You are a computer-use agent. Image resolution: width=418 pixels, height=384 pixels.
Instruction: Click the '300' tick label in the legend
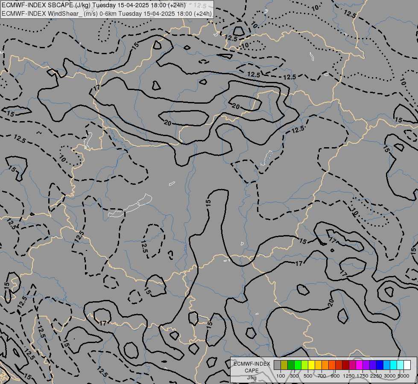(294, 376)
